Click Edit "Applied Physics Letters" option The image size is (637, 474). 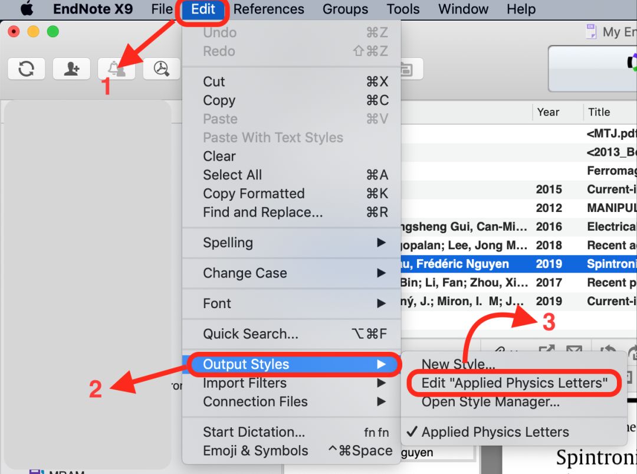click(x=514, y=383)
